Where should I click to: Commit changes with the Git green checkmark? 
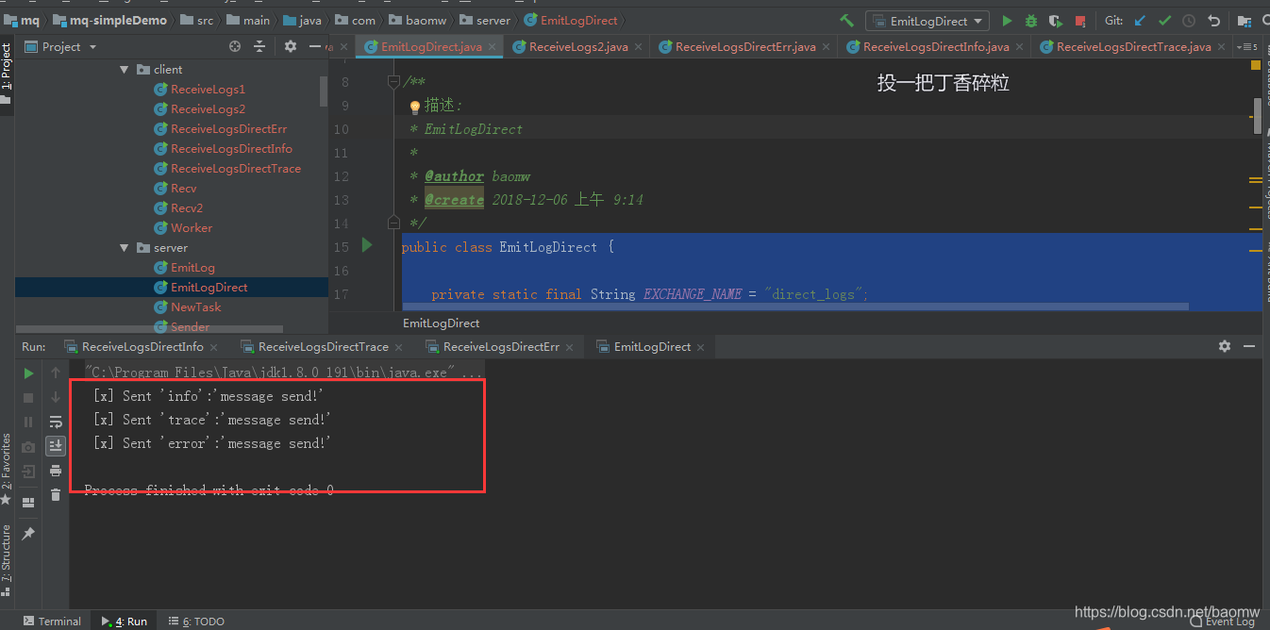click(x=1164, y=20)
